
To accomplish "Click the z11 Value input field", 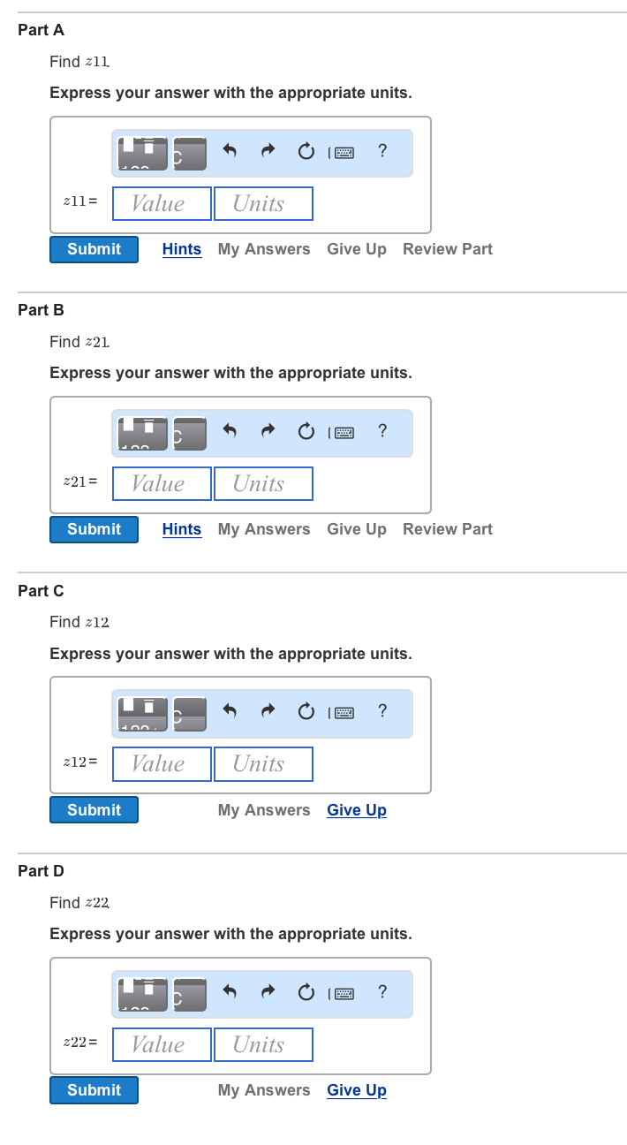I will (x=162, y=204).
